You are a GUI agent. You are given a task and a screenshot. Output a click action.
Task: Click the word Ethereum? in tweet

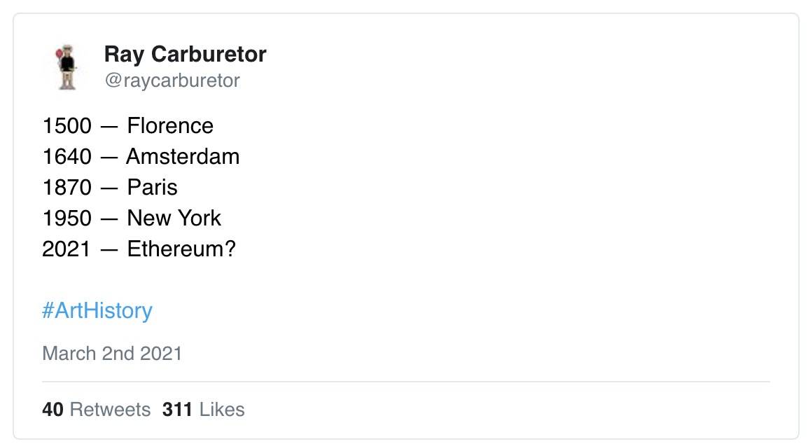(x=181, y=249)
